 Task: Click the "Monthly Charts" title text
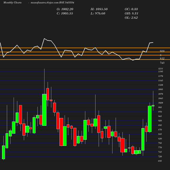[x=13, y=3]
